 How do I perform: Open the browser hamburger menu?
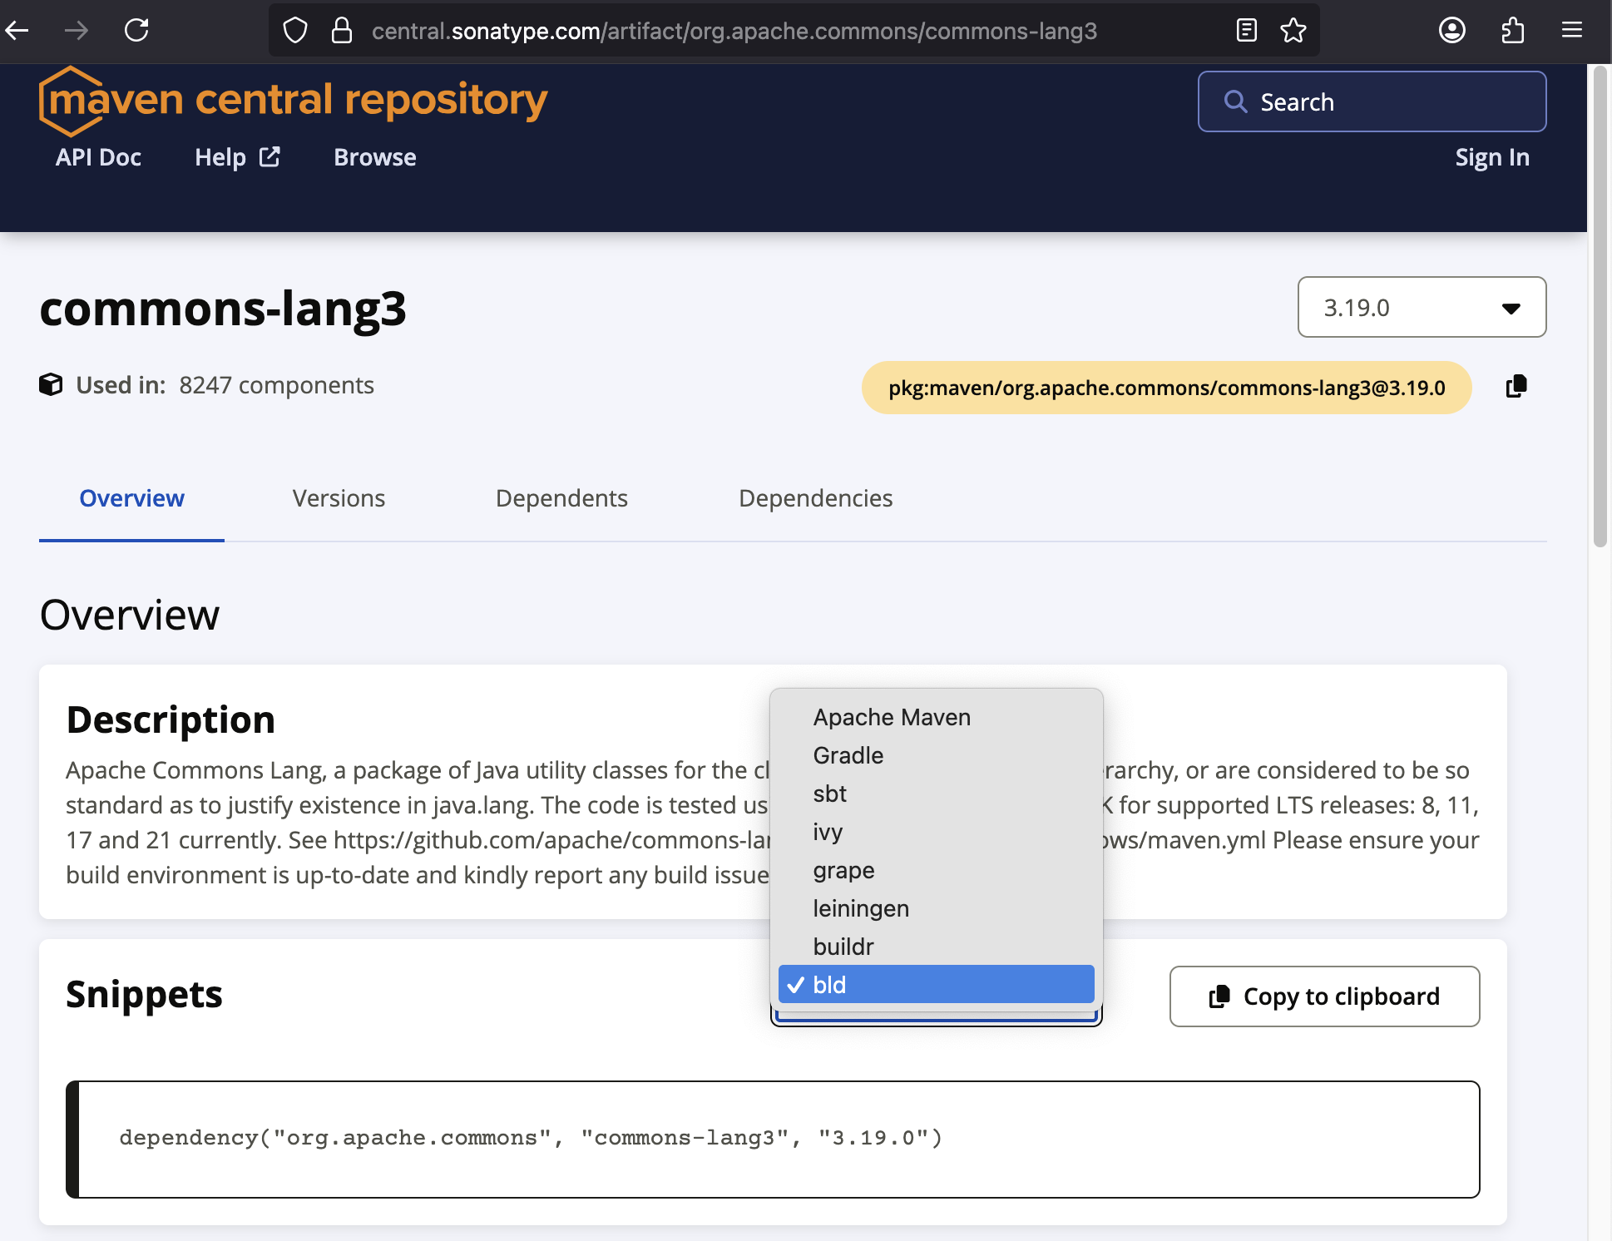click(1571, 31)
